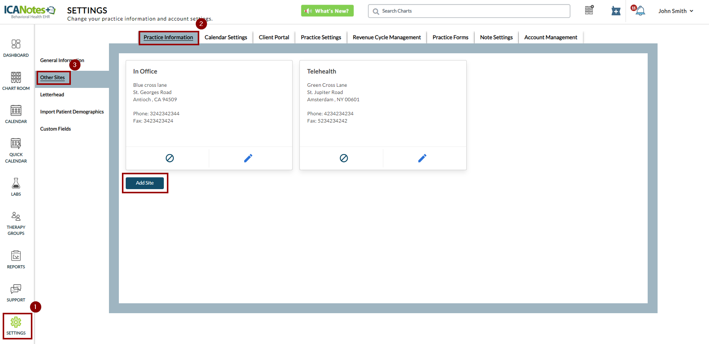This screenshot has height=344, width=709.
Task: Click the text 'Green Cross Lane'
Action: coord(327,85)
